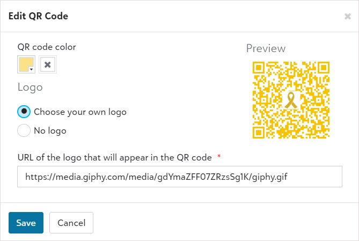Click the bottom-left finder square of the QR code

(x=259, y=133)
